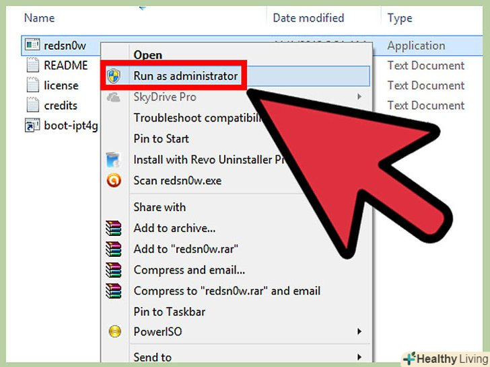The height and width of the screenshot is (367, 490).
Task: Click the Application type cell for redsn0w
Action: click(x=416, y=46)
